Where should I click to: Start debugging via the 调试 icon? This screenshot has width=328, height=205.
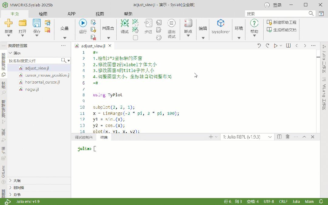(124, 25)
